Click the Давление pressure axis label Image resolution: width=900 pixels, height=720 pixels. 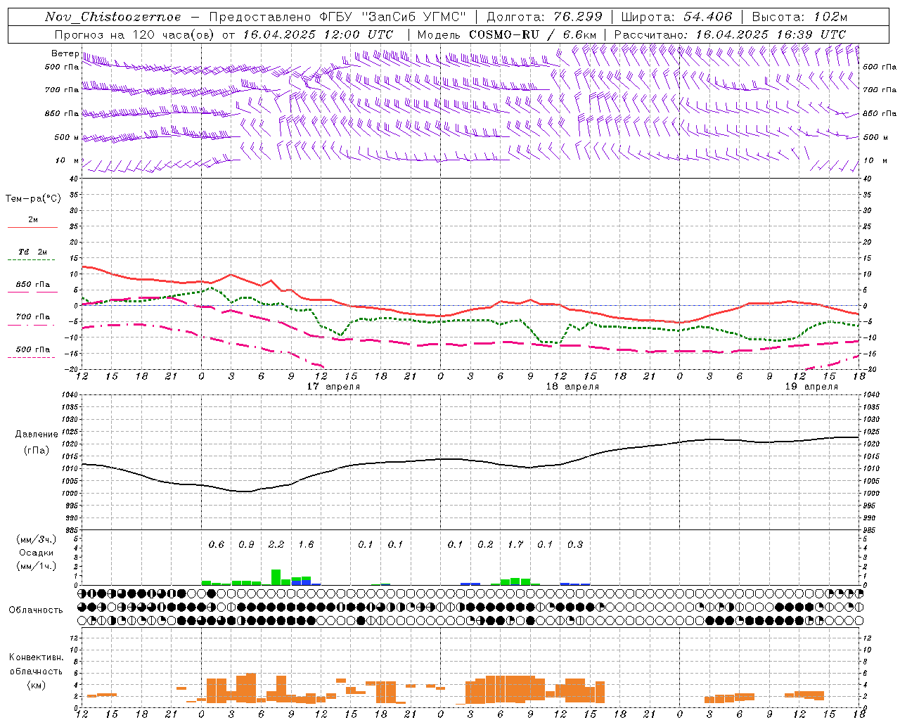pyautogui.click(x=37, y=435)
